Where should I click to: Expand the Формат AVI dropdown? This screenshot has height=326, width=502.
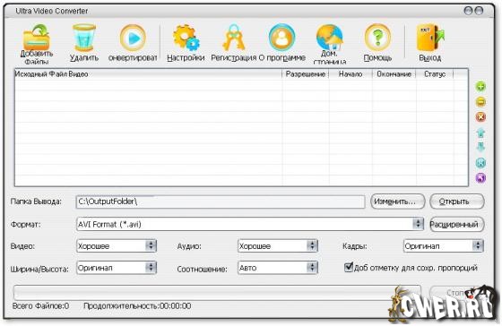418,224
